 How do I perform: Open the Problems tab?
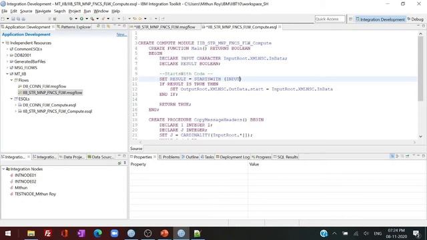(x=169, y=157)
